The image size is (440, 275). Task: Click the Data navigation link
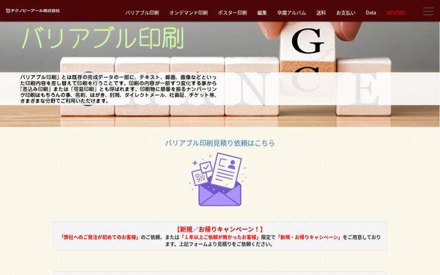371,12
